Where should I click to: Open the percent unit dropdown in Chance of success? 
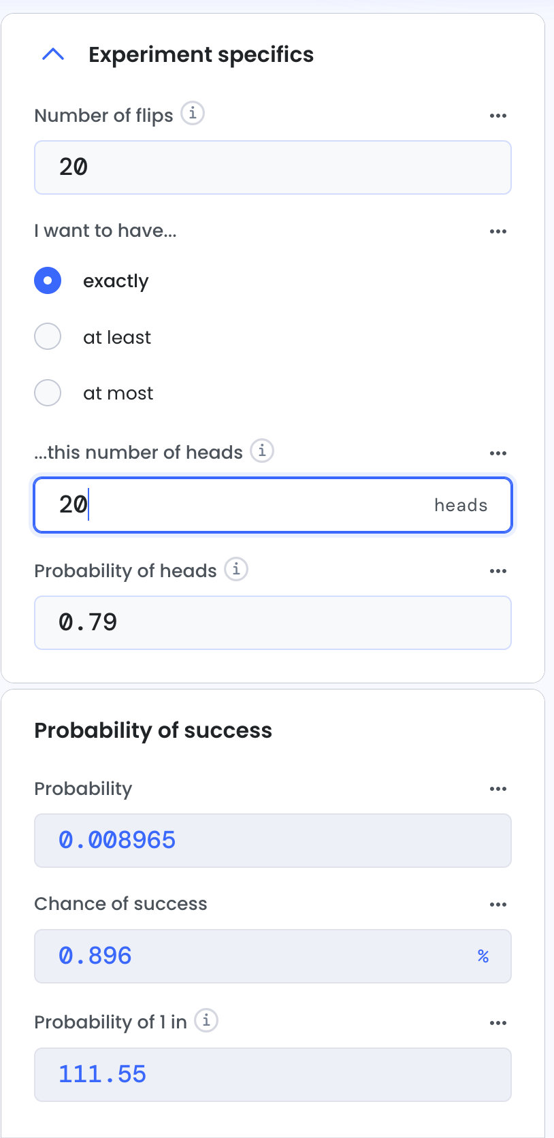(x=483, y=956)
